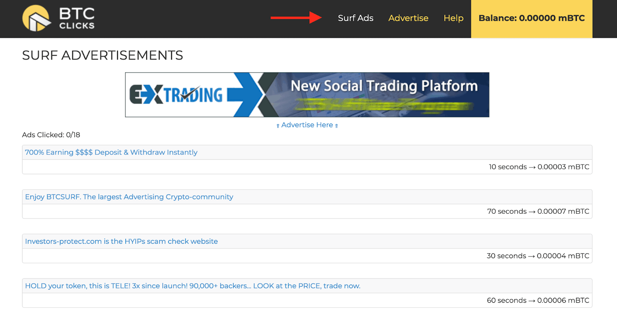Click the 70 seconds → 0.00007 mBTC text
617x317 pixels.
tap(538, 211)
